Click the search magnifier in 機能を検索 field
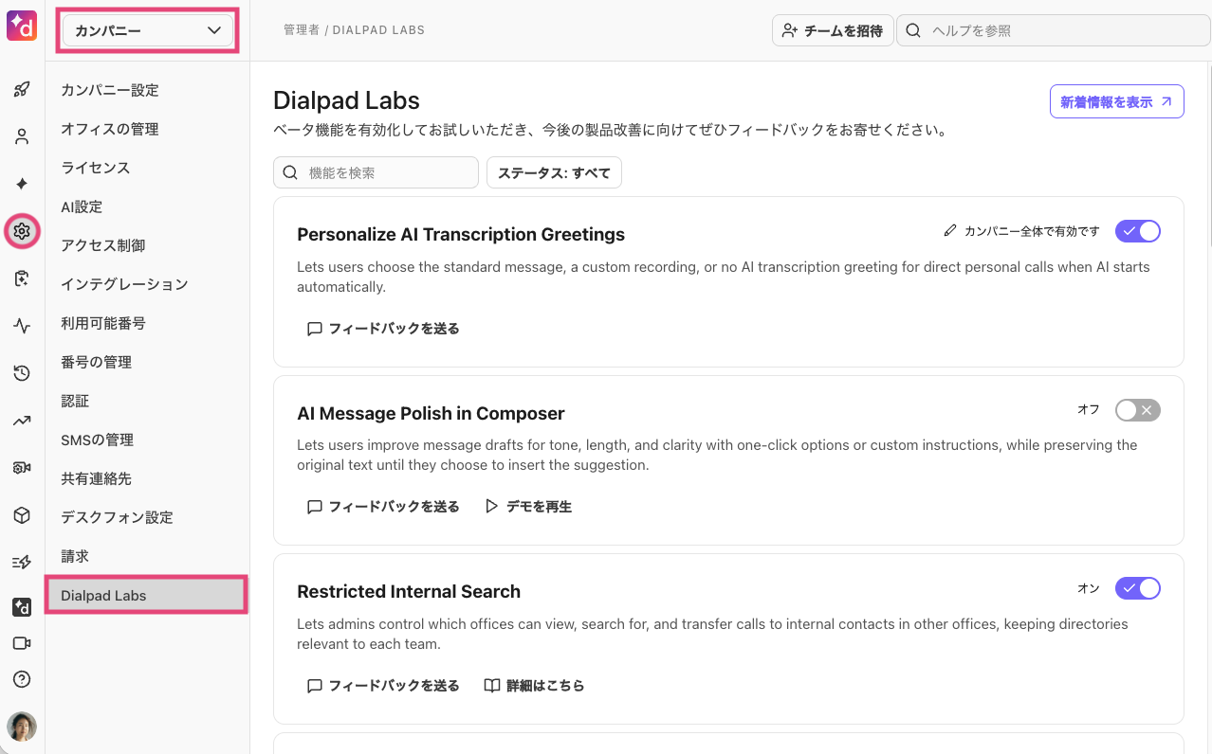1212x754 pixels. pos(290,172)
